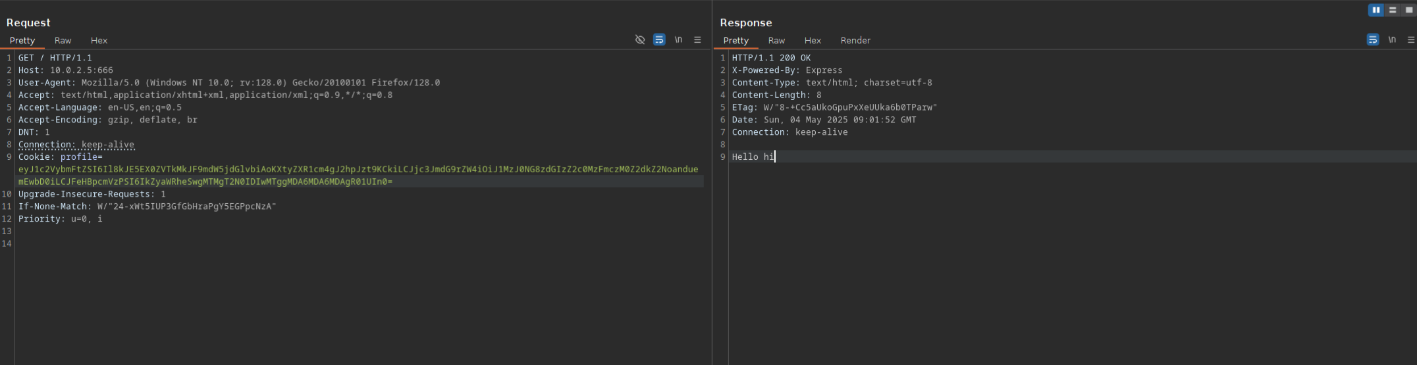This screenshot has height=365, width=1417.
Task: Toggle the eye-slash icon in Request panel
Action: pos(639,40)
